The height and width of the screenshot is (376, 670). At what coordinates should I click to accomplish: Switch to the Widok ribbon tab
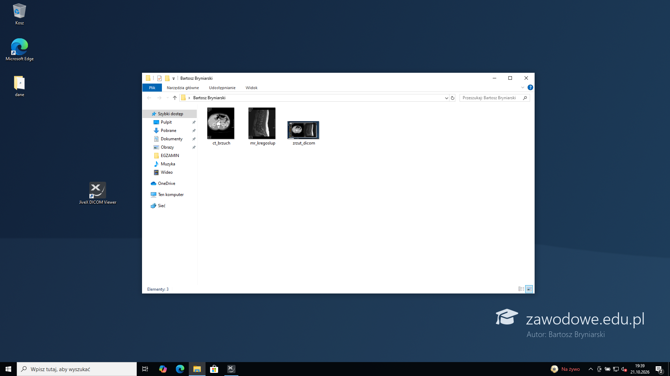click(x=252, y=88)
